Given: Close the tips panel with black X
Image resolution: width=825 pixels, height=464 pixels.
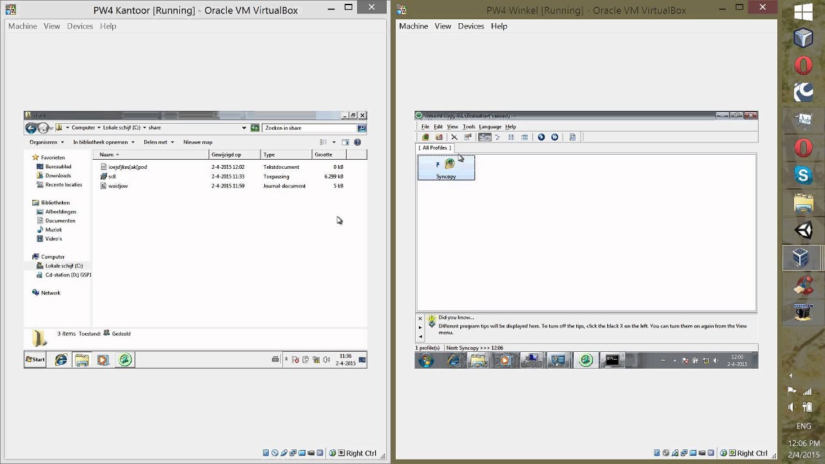Looking at the screenshot, I should [420, 318].
